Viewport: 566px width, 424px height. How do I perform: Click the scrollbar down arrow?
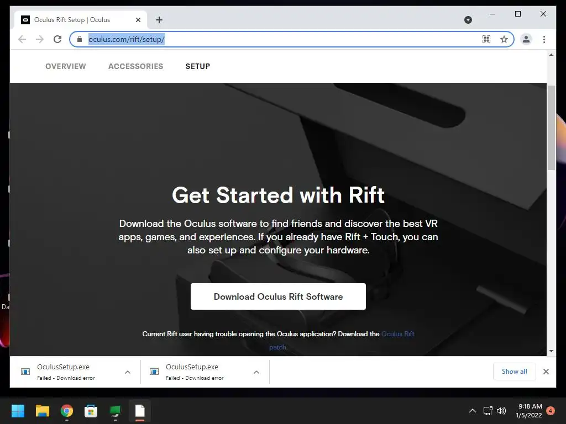[551, 351]
